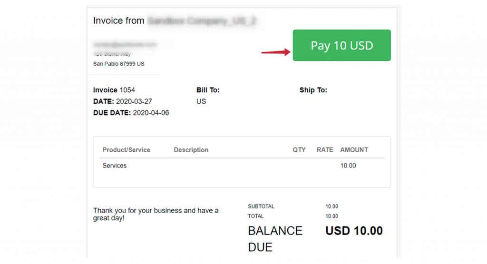
Task: Click the Description column header
Action: tap(191, 150)
